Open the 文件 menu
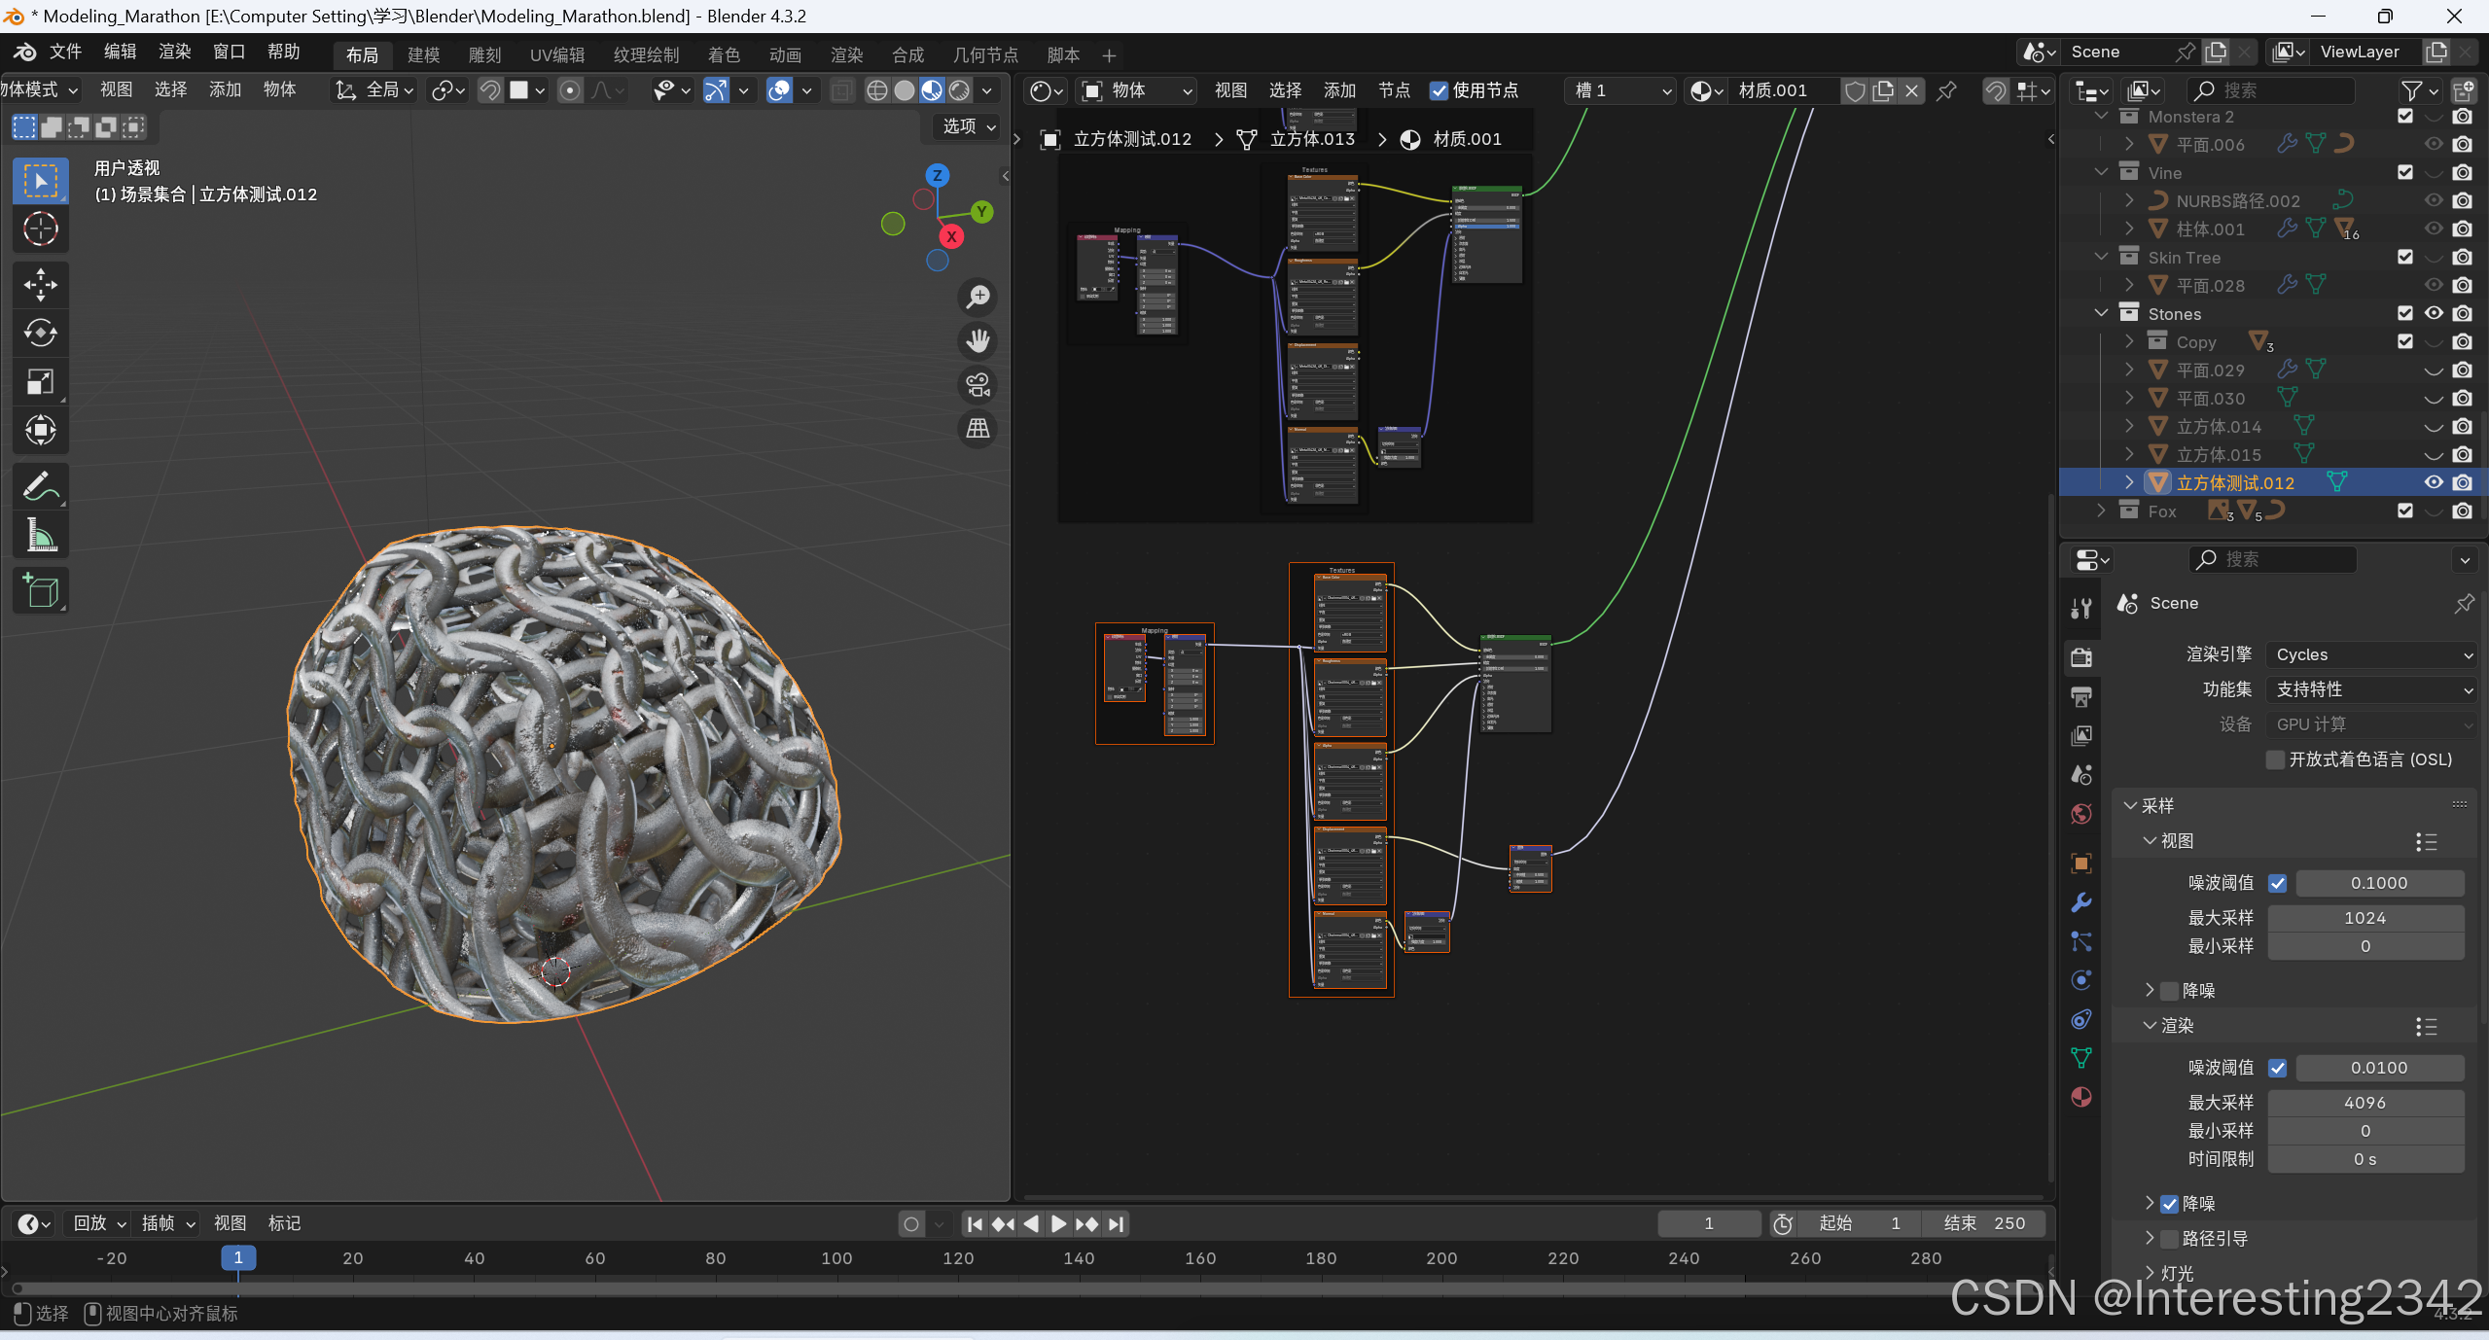This screenshot has height=1340, width=2489. pos(65,52)
